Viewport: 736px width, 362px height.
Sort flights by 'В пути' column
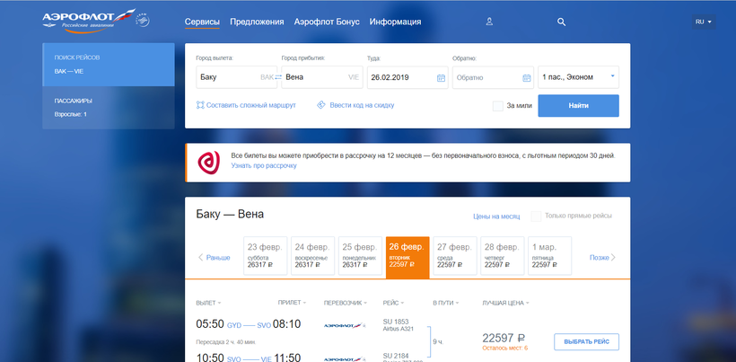tap(445, 303)
